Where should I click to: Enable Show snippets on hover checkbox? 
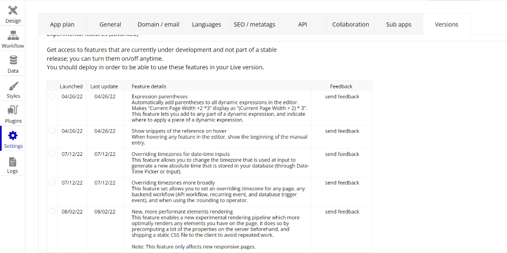click(52, 131)
